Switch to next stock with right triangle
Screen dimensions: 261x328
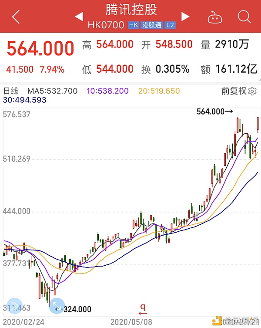pyautogui.click(x=185, y=17)
